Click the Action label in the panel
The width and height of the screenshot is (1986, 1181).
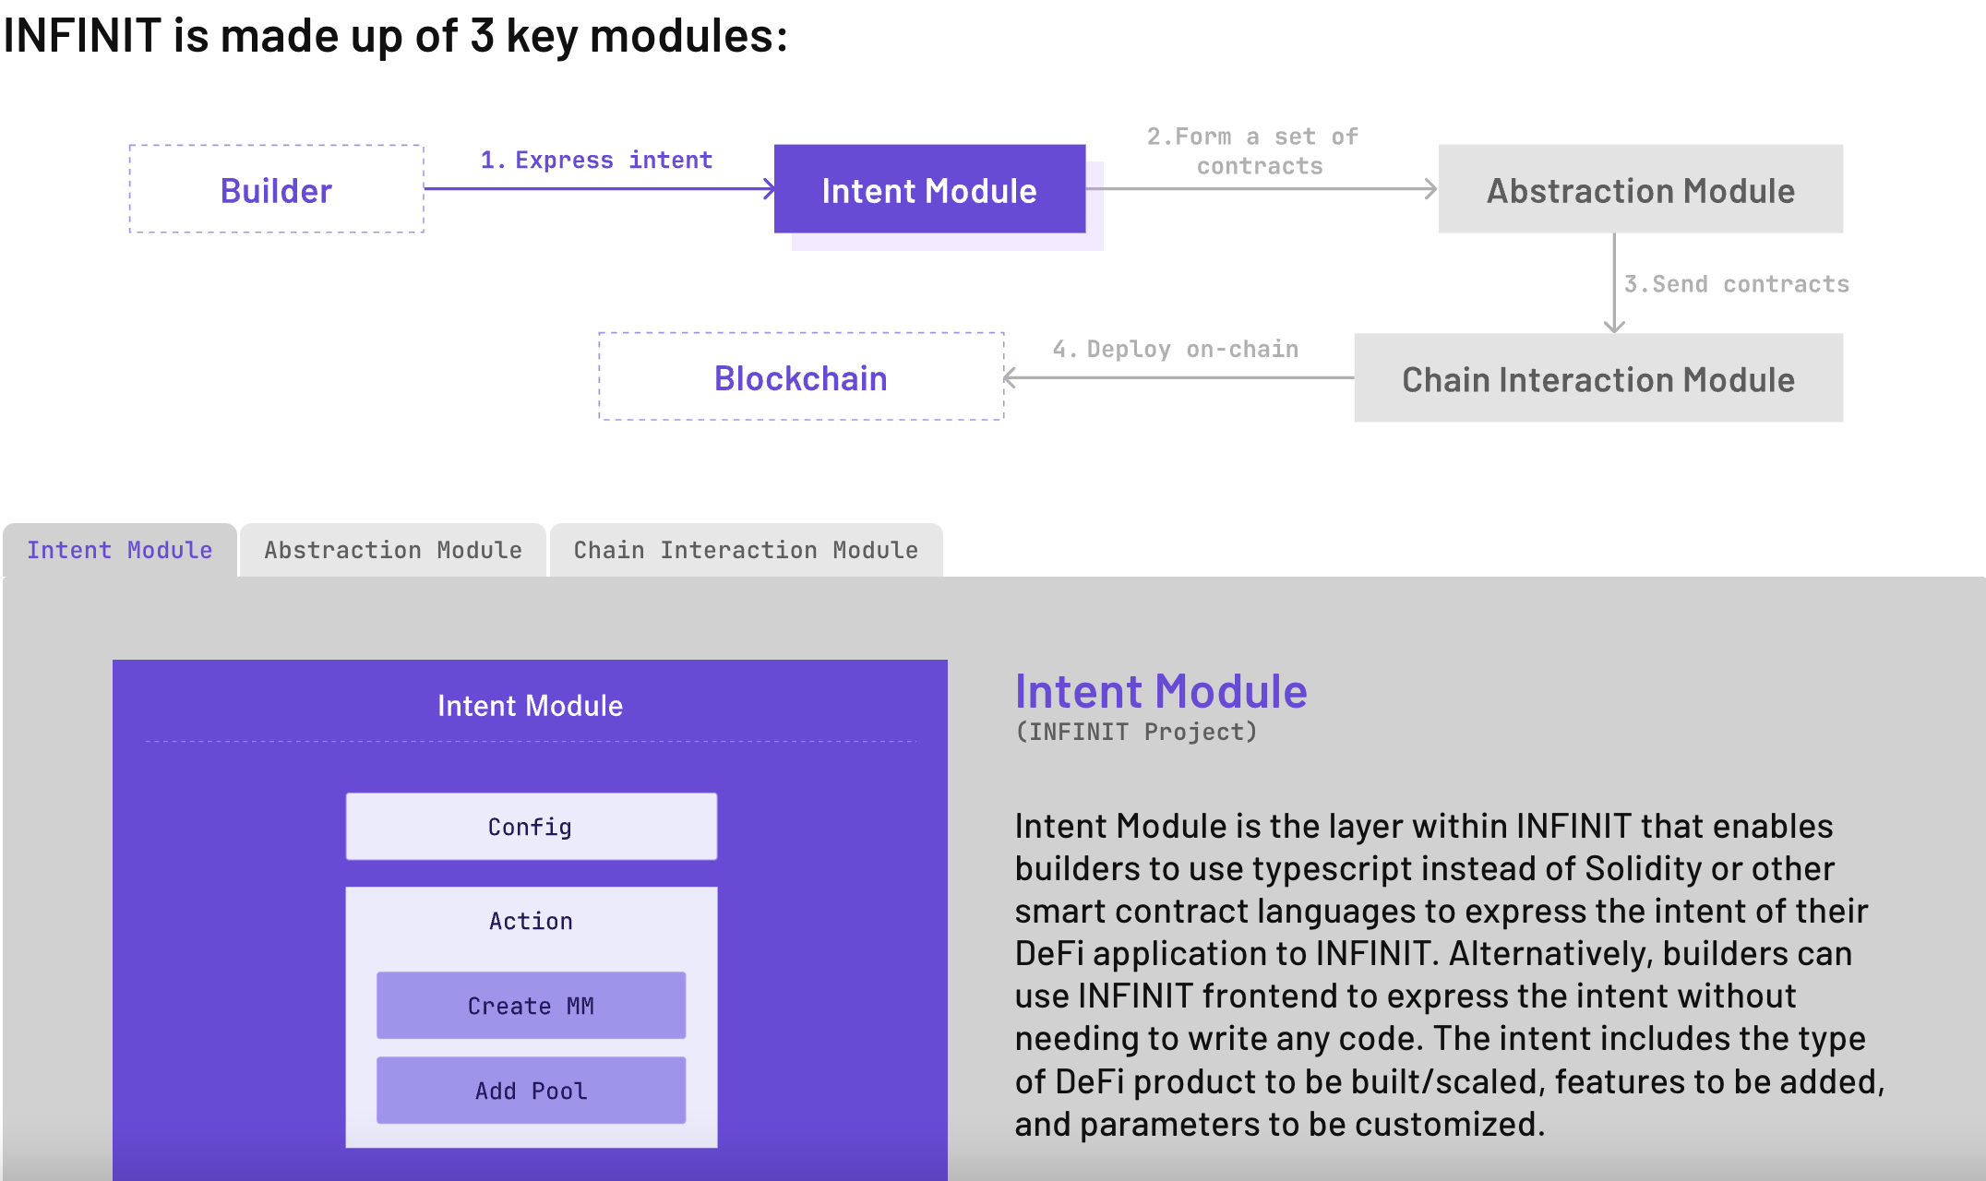tap(531, 921)
